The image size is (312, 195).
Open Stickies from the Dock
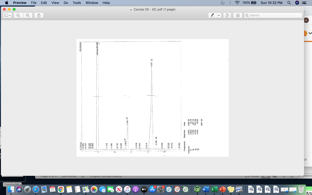(x=231, y=189)
